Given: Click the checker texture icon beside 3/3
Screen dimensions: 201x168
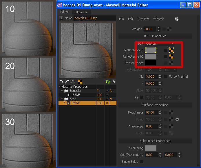Looking at the screenshot, I should (80, 82).
